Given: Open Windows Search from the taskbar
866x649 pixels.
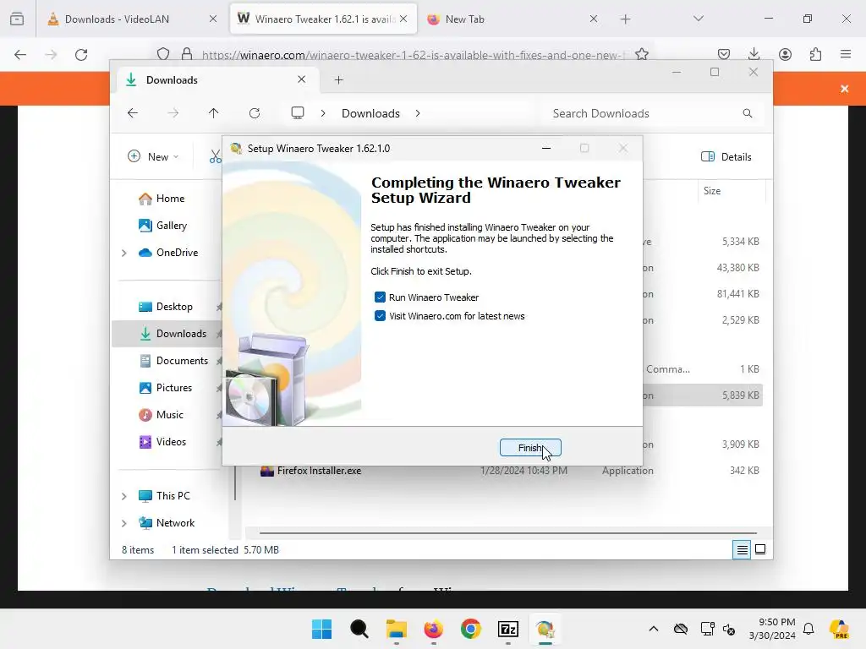Looking at the screenshot, I should [x=359, y=629].
